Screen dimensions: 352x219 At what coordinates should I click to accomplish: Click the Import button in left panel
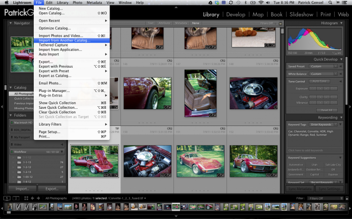tap(22, 189)
